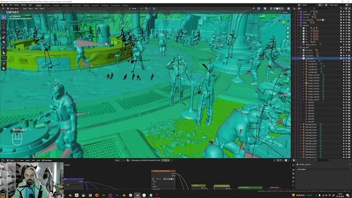Viewport: 352px width, 198px height.
Task: Open the outliner filter funnel icon
Action: (341, 9)
